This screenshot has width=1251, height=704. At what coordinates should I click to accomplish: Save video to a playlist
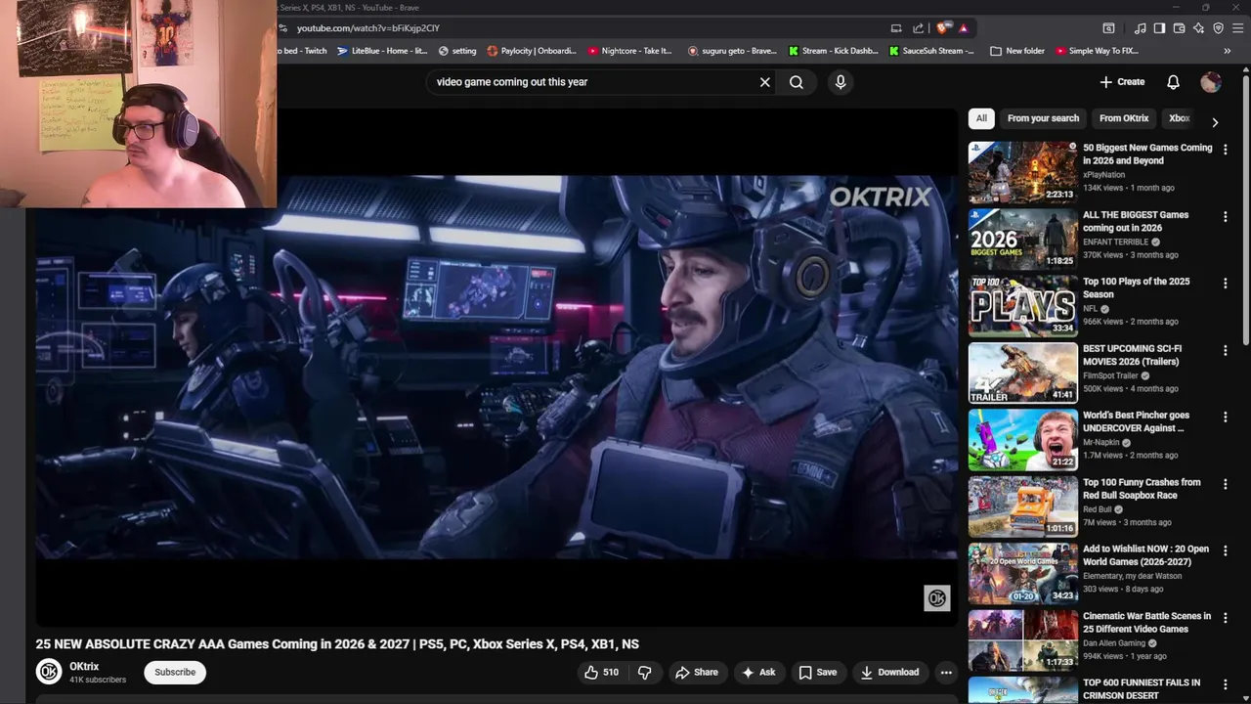818,672
